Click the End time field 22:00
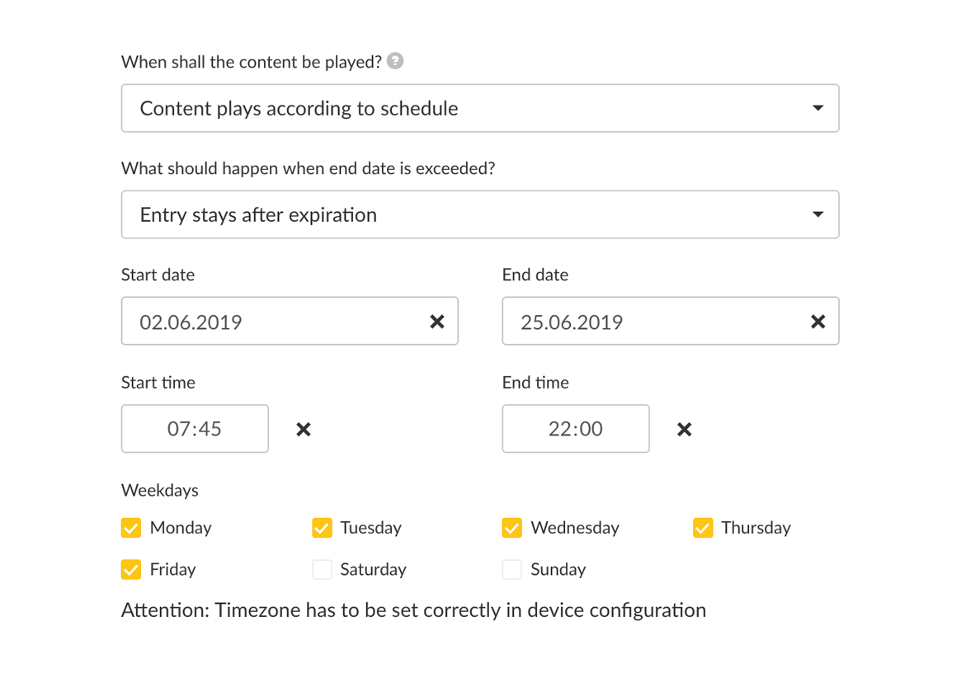The image size is (961, 673). (576, 429)
